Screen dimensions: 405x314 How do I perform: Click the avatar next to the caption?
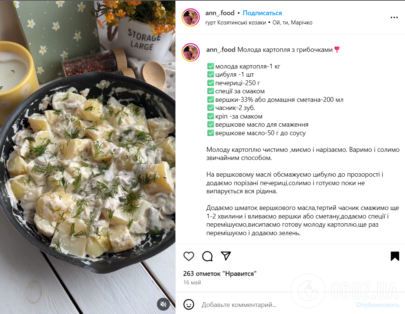point(191,52)
